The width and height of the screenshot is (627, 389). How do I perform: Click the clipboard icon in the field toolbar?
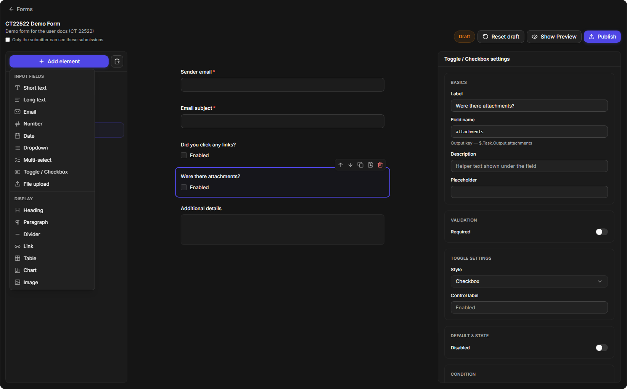pos(370,165)
